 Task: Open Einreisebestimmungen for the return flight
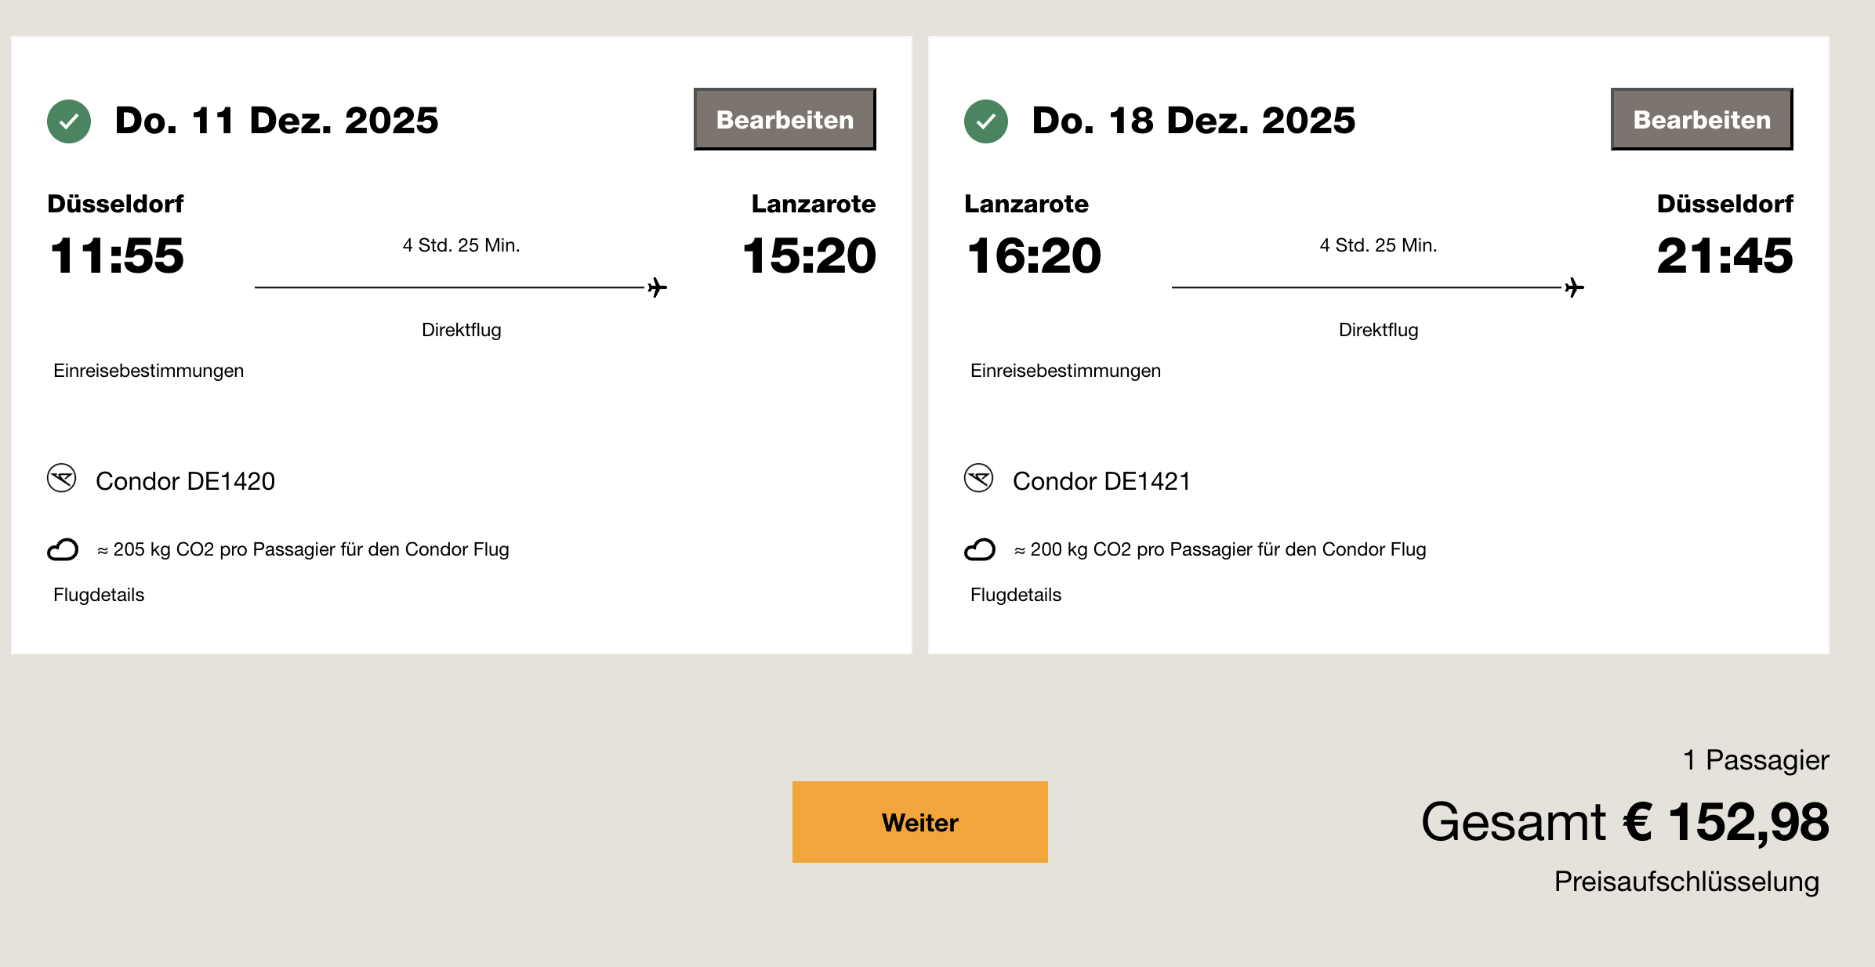(x=1065, y=371)
